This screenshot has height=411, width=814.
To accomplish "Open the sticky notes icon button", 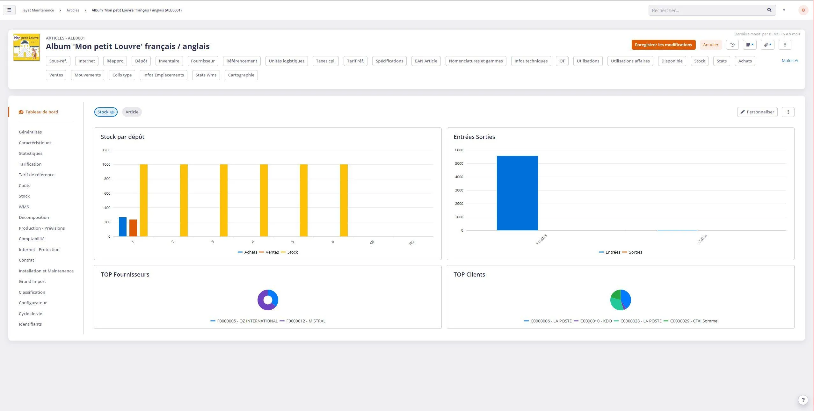I will pyautogui.click(x=750, y=45).
